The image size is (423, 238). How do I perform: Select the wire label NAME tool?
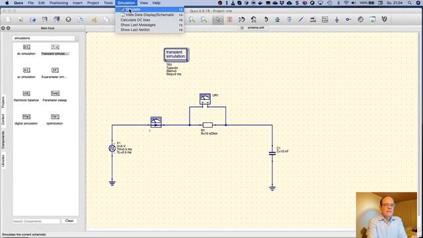[x=313, y=19]
